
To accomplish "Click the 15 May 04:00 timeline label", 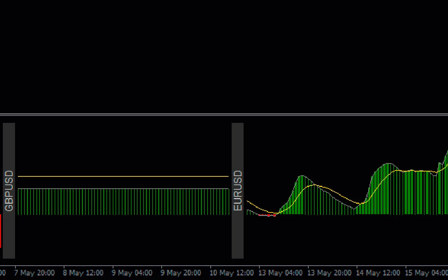I will pos(426,273).
